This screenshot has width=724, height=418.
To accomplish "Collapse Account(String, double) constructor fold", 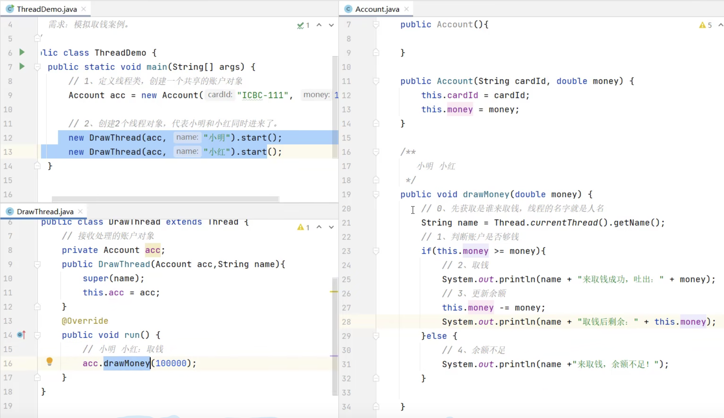I will (x=376, y=81).
